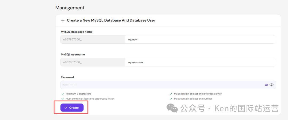Click the MySQL username label

coord(73,54)
